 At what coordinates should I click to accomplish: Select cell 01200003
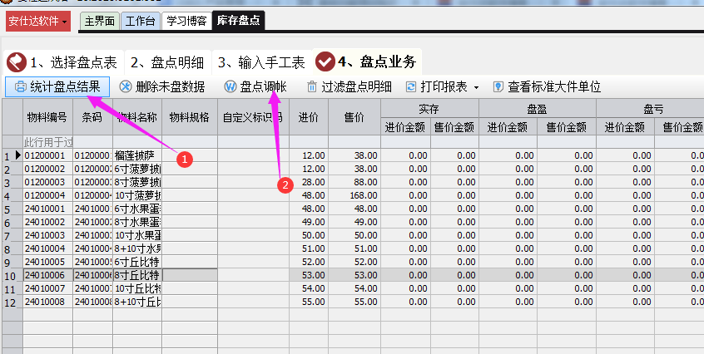click(x=47, y=182)
